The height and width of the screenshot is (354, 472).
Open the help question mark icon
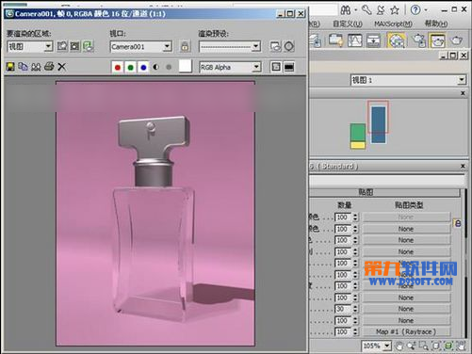[415, 10]
